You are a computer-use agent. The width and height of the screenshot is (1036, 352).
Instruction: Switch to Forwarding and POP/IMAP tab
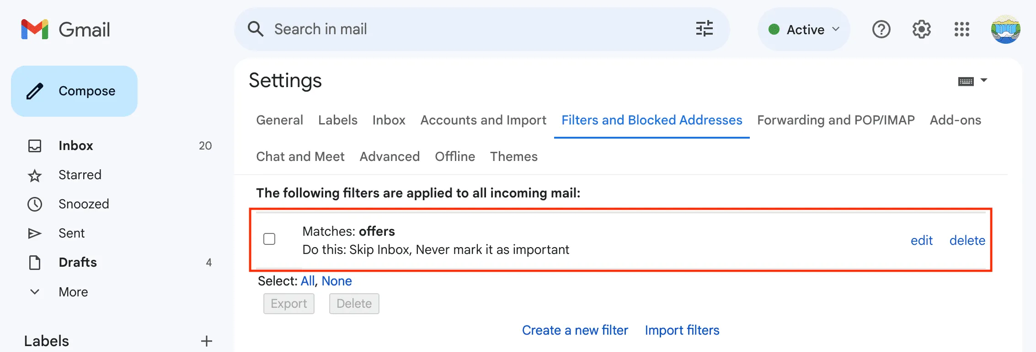point(836,120)
